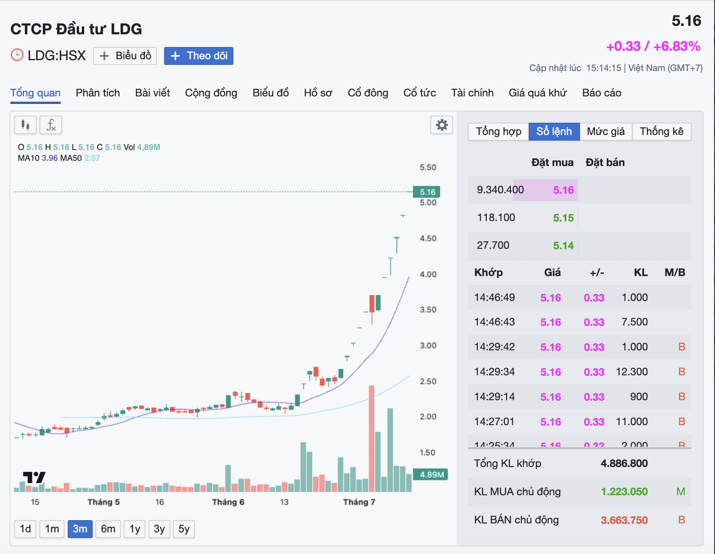The height and width of the screenshot is (554, 715).
Task: Select the Thống kê panel tab
Action: pyautogui.click(x=661, y=131)
